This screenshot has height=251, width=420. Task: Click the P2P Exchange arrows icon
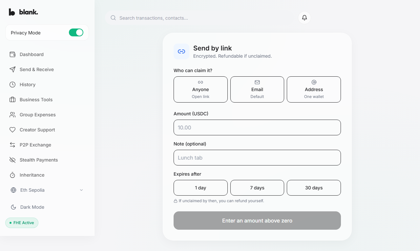pos(12,145)
